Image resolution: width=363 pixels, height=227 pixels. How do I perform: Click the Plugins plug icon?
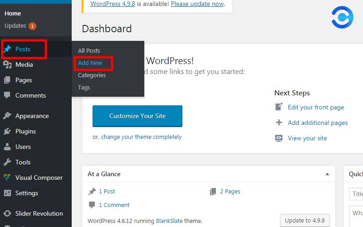click(7, 131)
